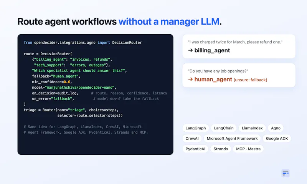Click the min_confidence=0.6 code line
307x184 pixels.
click(x=52, y=82)
